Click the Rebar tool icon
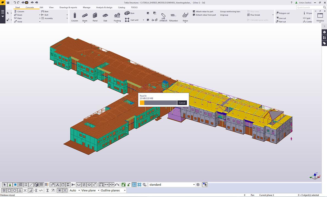The image size is (327, 197). pyautogui.click(x=185, y=15)
